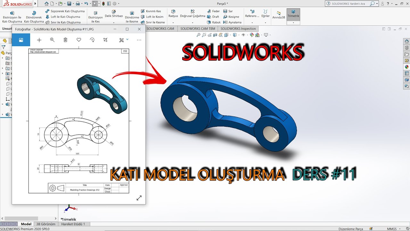
Task: Click Kıvrımlı Kes command
Action: click(151, 11)
